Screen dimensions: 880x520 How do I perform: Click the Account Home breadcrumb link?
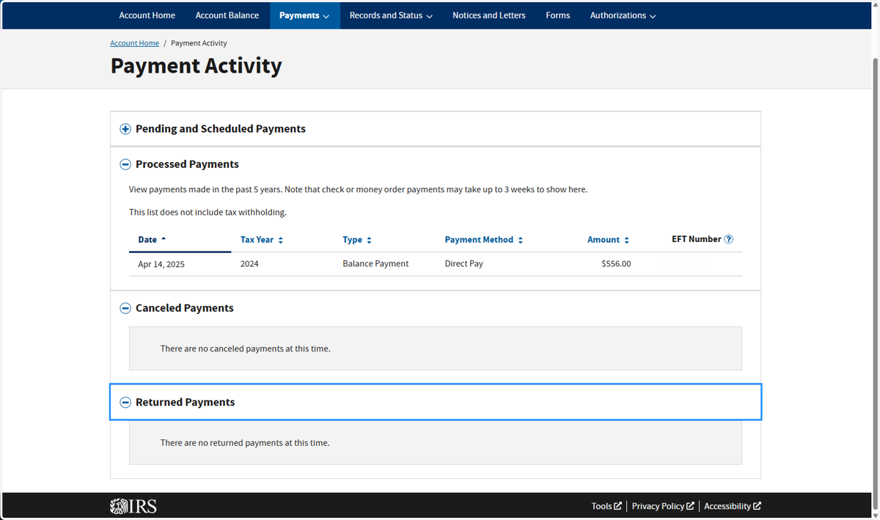point(134,43)
